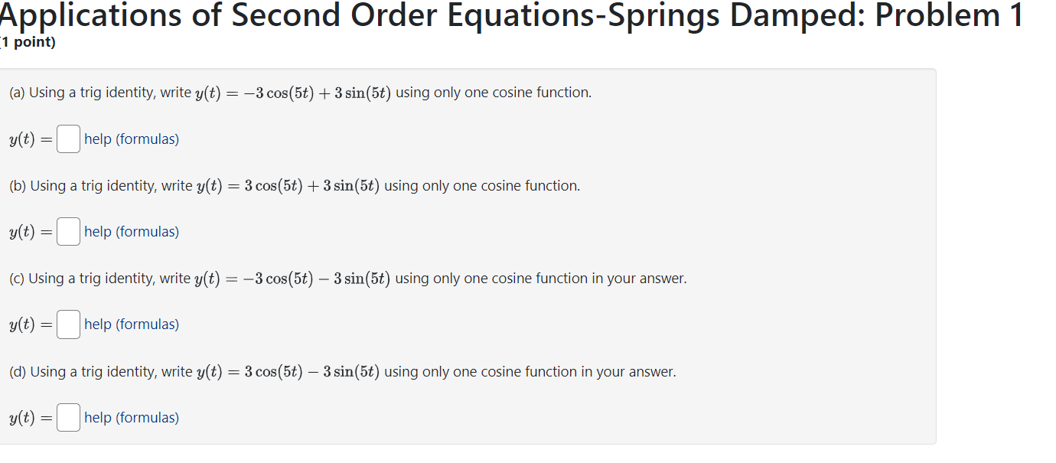Open formulas help beside the first answer blank

[131, 139]
